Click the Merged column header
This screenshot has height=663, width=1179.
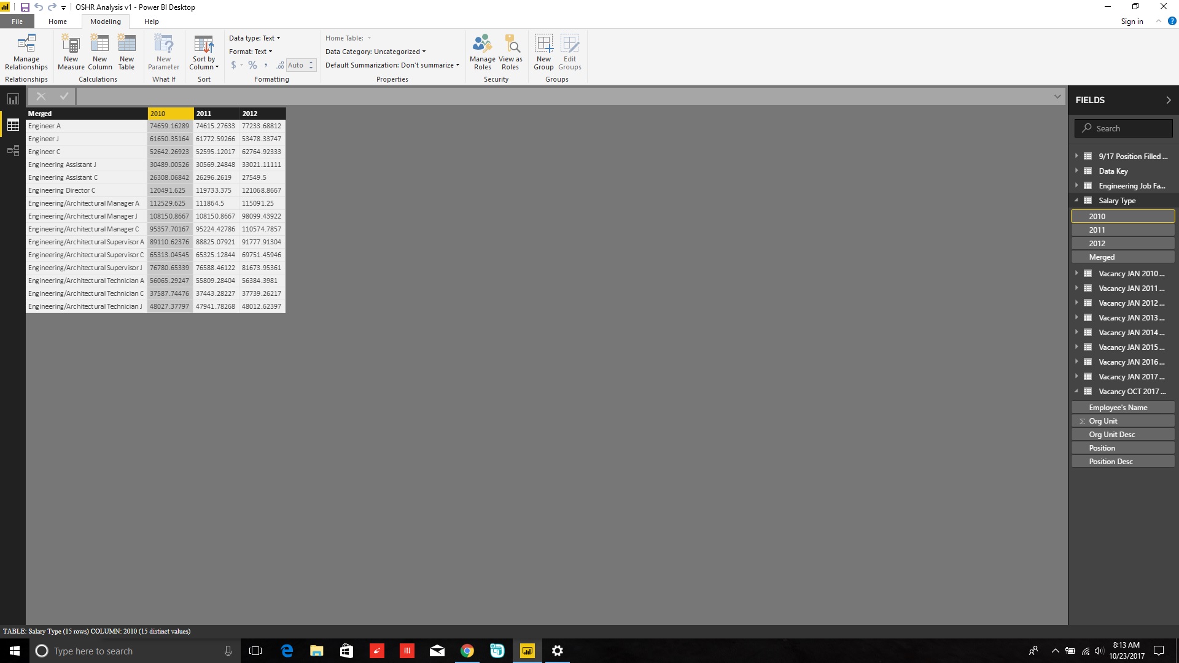point(86,114)
